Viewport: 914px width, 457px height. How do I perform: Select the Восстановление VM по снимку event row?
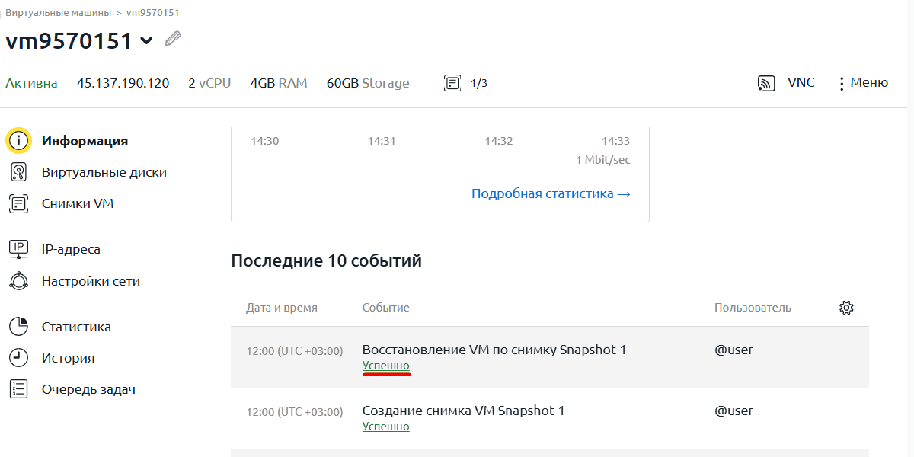[494, 350]
